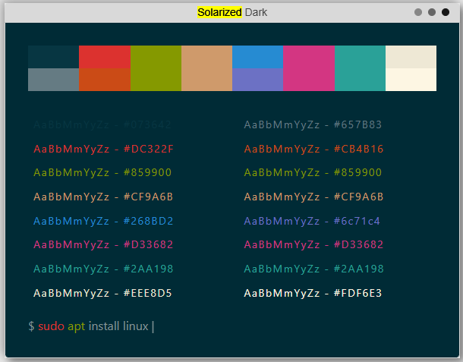
Task: Click the text cursor after "linux"
Action: click(x=153, y=326)
